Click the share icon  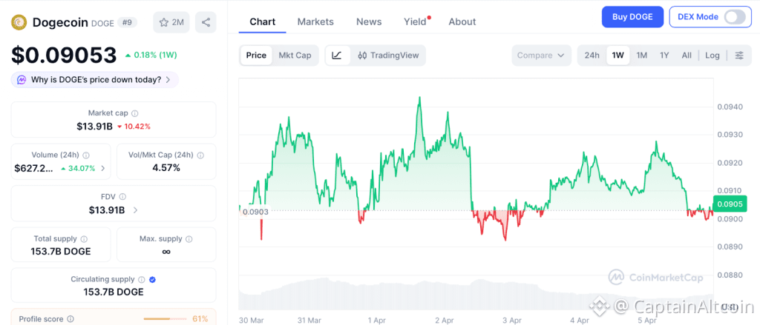click(x=206, y=22)
